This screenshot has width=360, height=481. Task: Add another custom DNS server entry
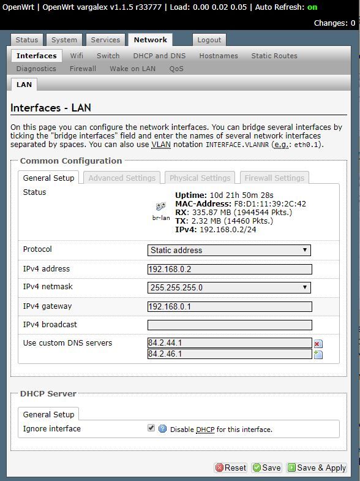click(x=318, y=355)
